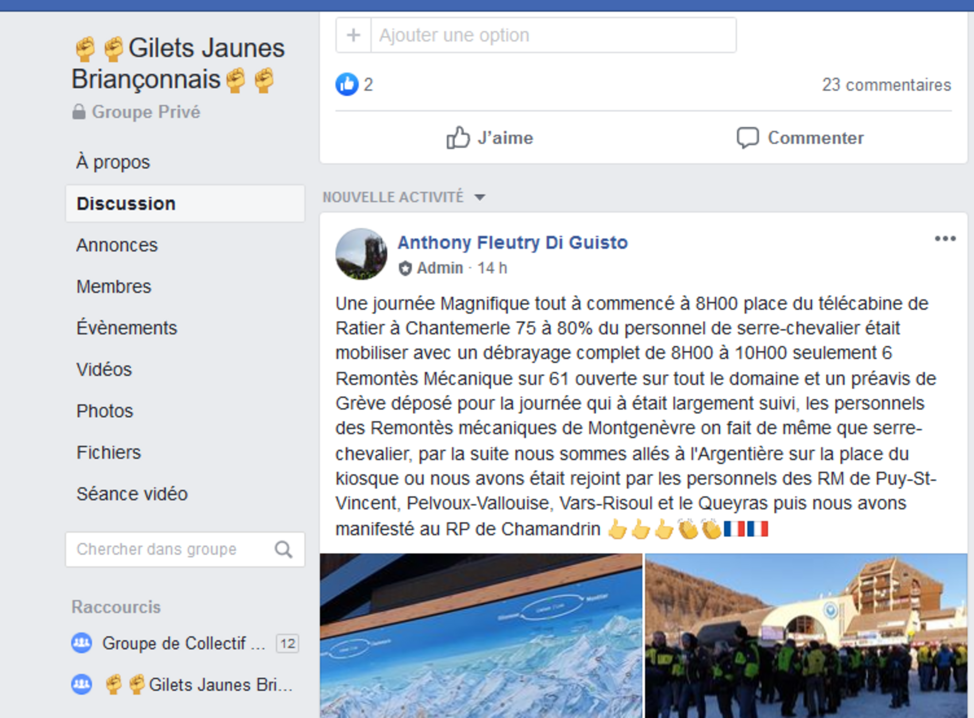Click the plus icon beside Ajouter une option
974x718 pixels.
[x=353, y=35]
